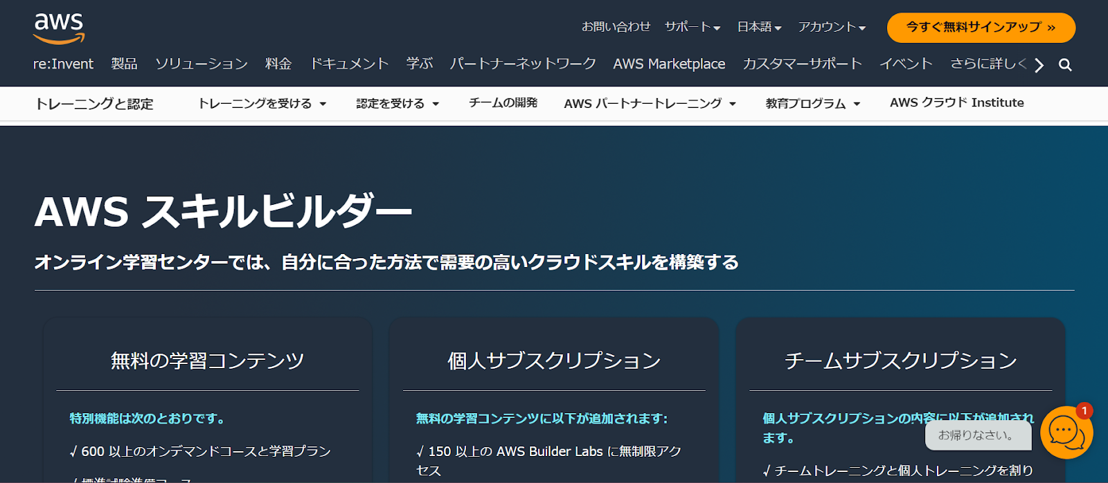This screenshot has width=1108, height=483.
Task: Open 学ぶ menu item
Action: click(x=420, y=64)
